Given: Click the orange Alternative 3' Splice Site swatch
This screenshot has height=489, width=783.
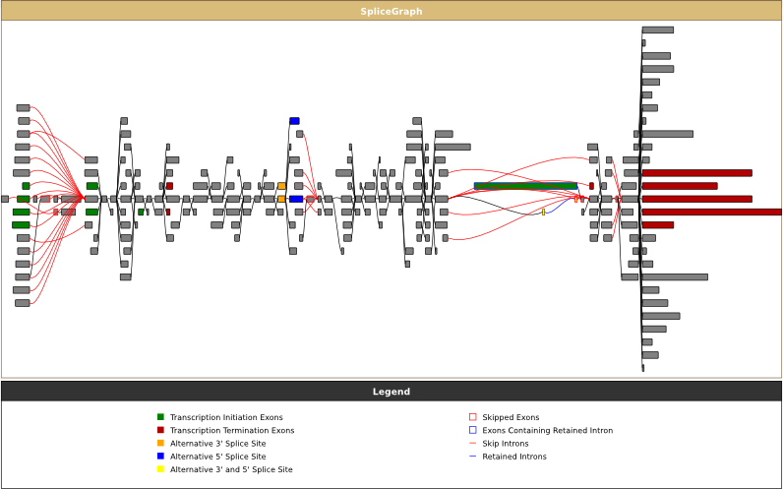Looking at the screenshot, I should pyautogui.click(x=160, y=443).
